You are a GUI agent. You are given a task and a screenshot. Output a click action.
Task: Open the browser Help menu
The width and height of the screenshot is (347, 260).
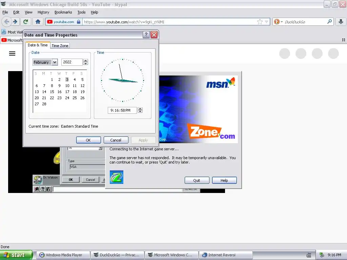coord(94,12)
